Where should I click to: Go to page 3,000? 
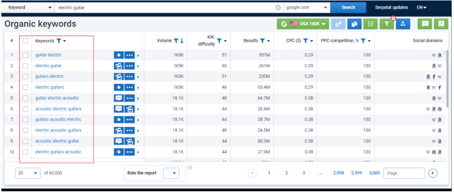coord(375,173)
